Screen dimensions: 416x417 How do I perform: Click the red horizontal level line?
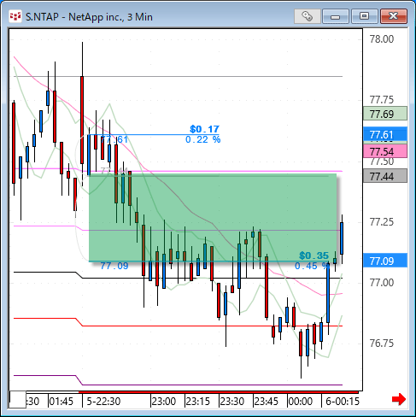(x=212, y=326)
